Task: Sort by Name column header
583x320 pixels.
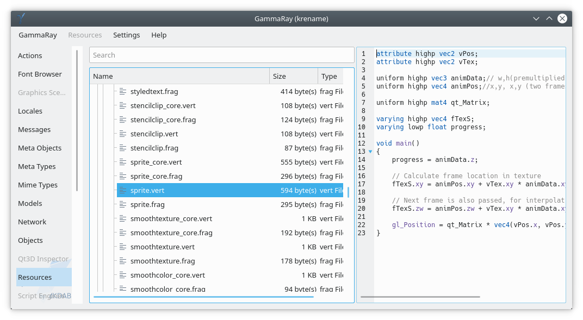Action: coord(179,76)
